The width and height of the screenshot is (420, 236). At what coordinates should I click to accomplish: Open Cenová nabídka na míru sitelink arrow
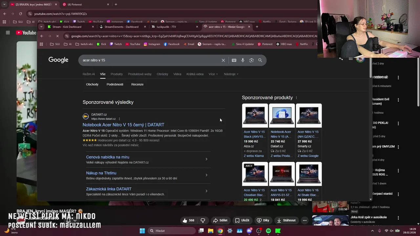[x=206, y=159]
